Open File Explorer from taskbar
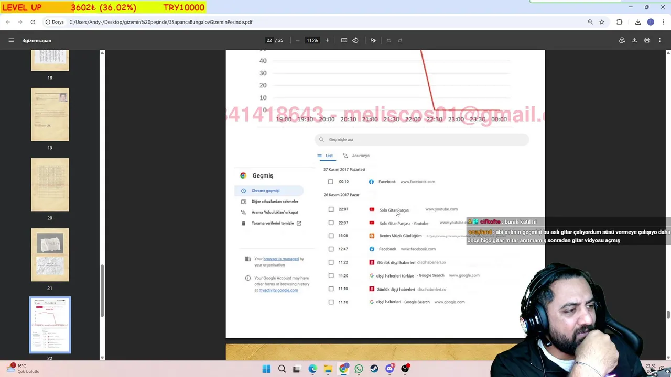Viewport: 671px width, 377px height. click(328, 369)
